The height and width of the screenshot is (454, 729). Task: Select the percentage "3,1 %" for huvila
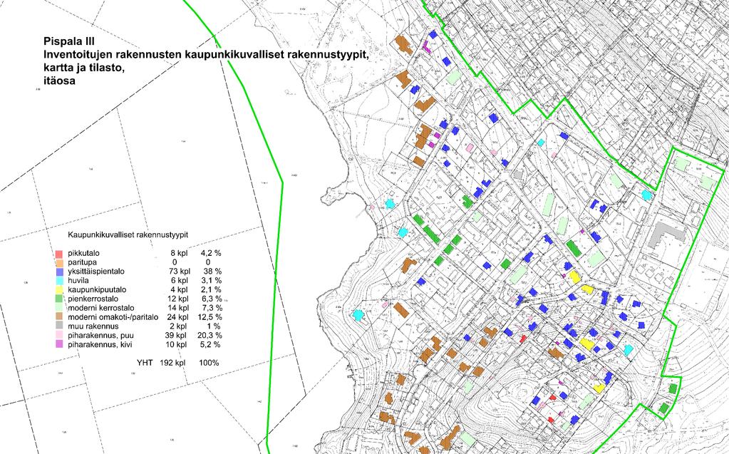point(211,281)
